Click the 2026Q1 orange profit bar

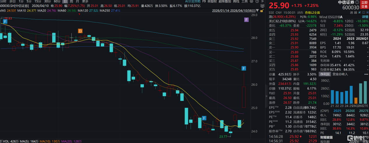[x=356, y=101]
